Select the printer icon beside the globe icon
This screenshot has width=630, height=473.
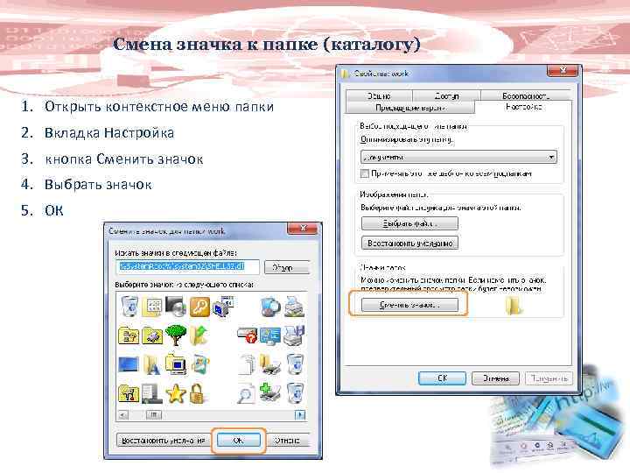(x=295, y=307)
